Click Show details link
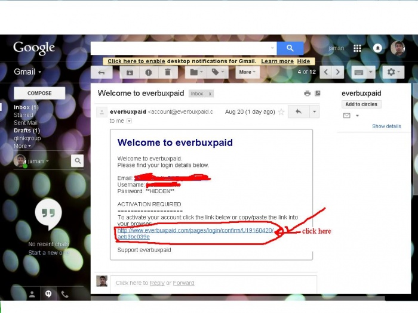 tap(386, 126)
